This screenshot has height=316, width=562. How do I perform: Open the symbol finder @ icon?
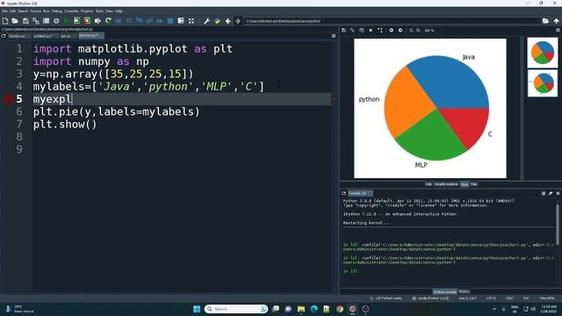[x=56, y=21]
